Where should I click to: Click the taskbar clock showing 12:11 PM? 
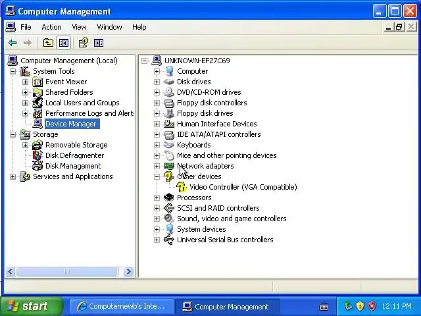click(397, 306)
